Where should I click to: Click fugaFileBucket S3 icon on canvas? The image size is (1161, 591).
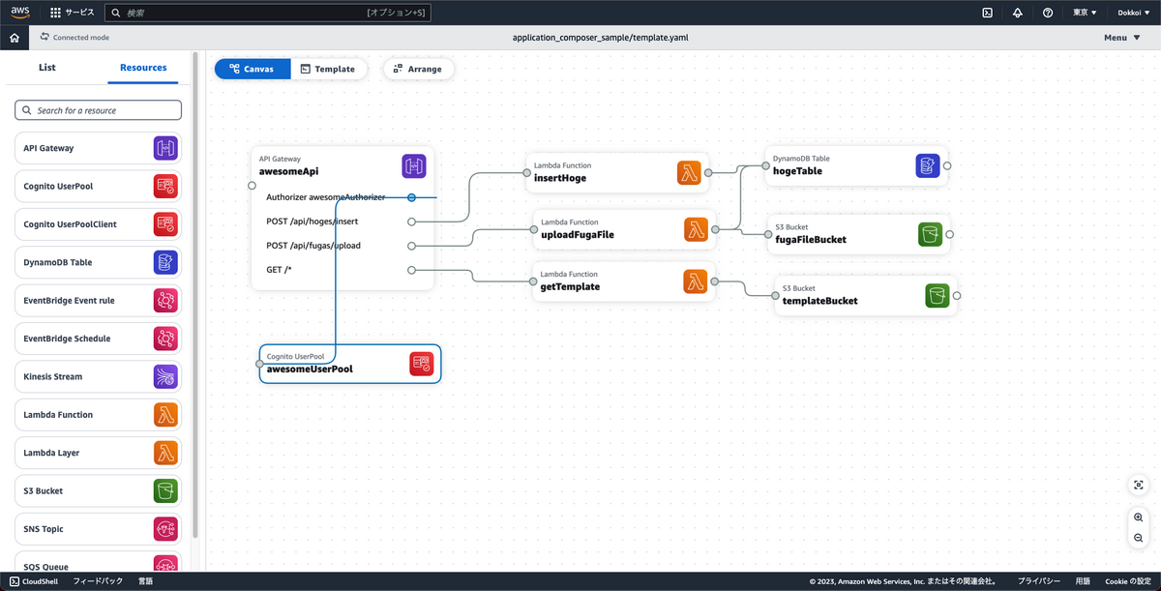coord(930,234)
